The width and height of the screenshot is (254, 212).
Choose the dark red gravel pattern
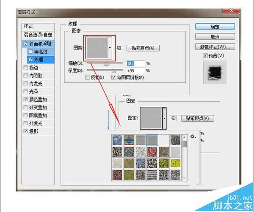point(117,175)
